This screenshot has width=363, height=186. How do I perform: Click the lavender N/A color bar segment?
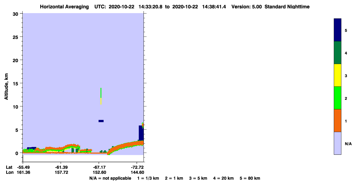point(337,143)
